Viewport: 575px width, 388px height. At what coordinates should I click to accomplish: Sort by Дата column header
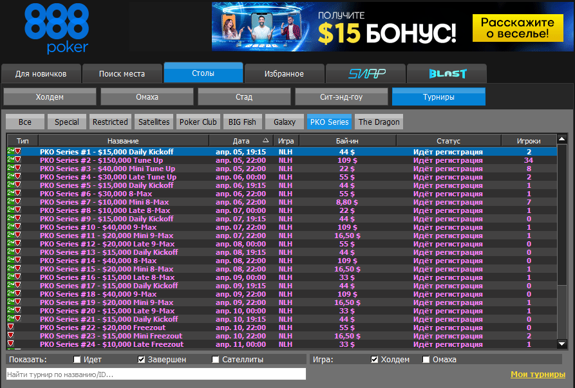pos(241,140)
